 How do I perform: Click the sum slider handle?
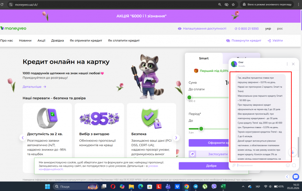[189, 97]
